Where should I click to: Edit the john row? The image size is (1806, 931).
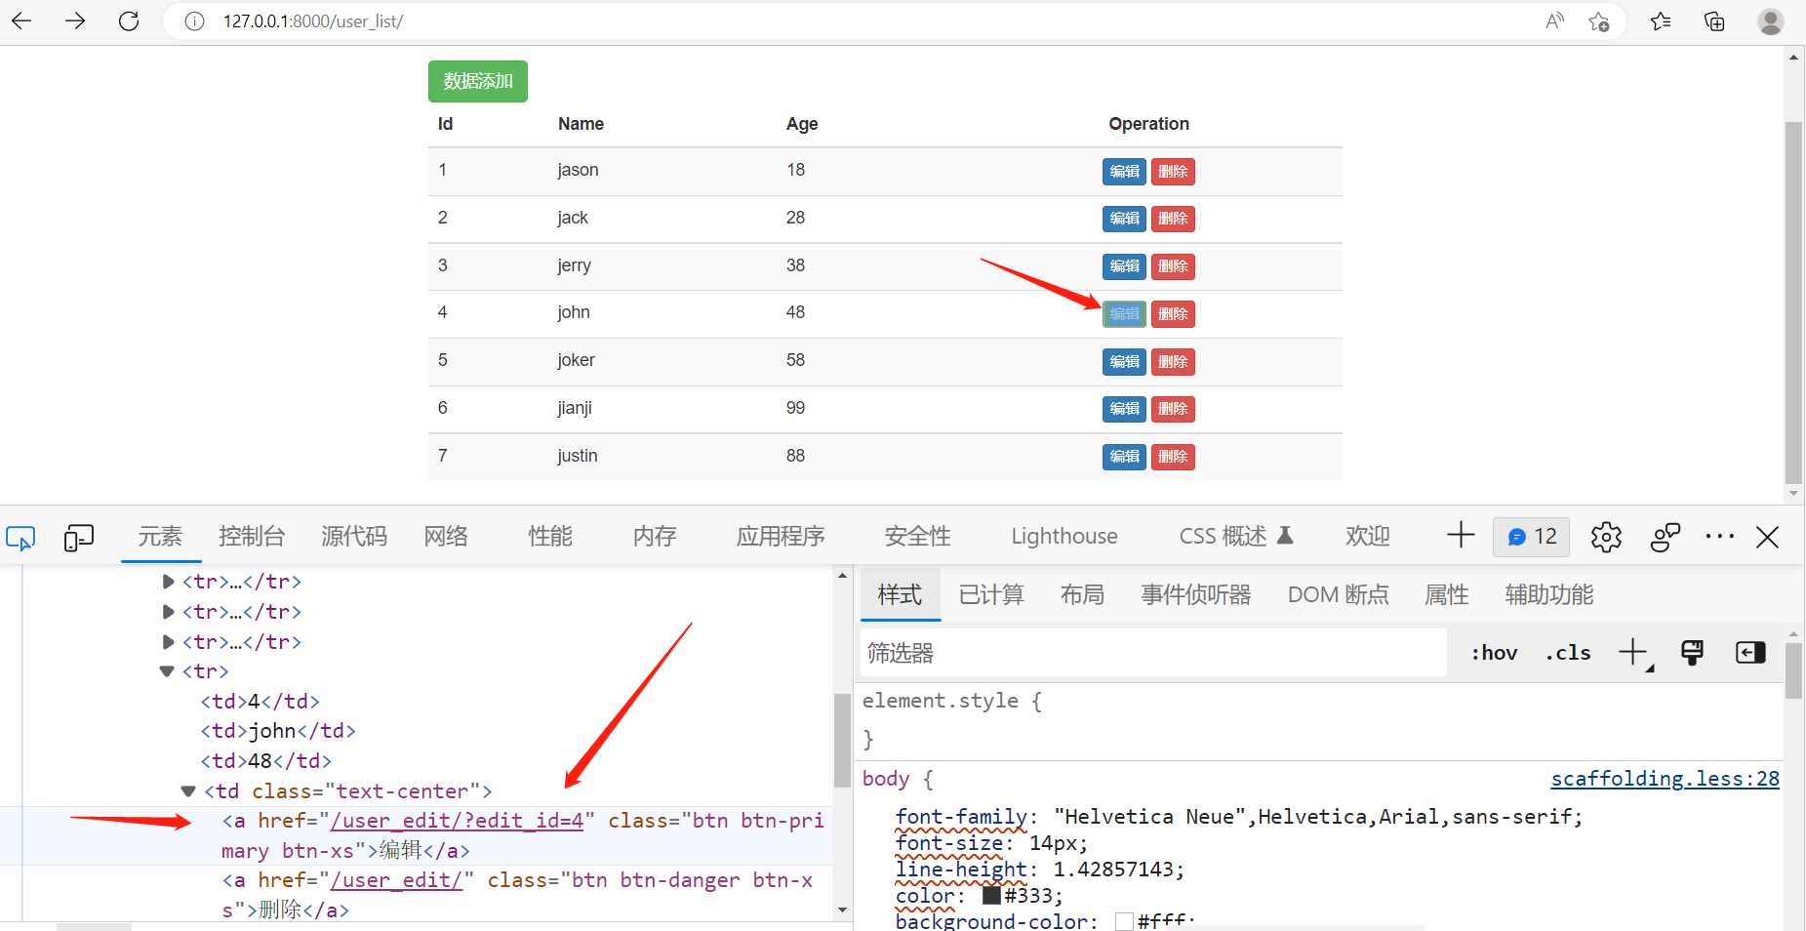point(1124,314)
